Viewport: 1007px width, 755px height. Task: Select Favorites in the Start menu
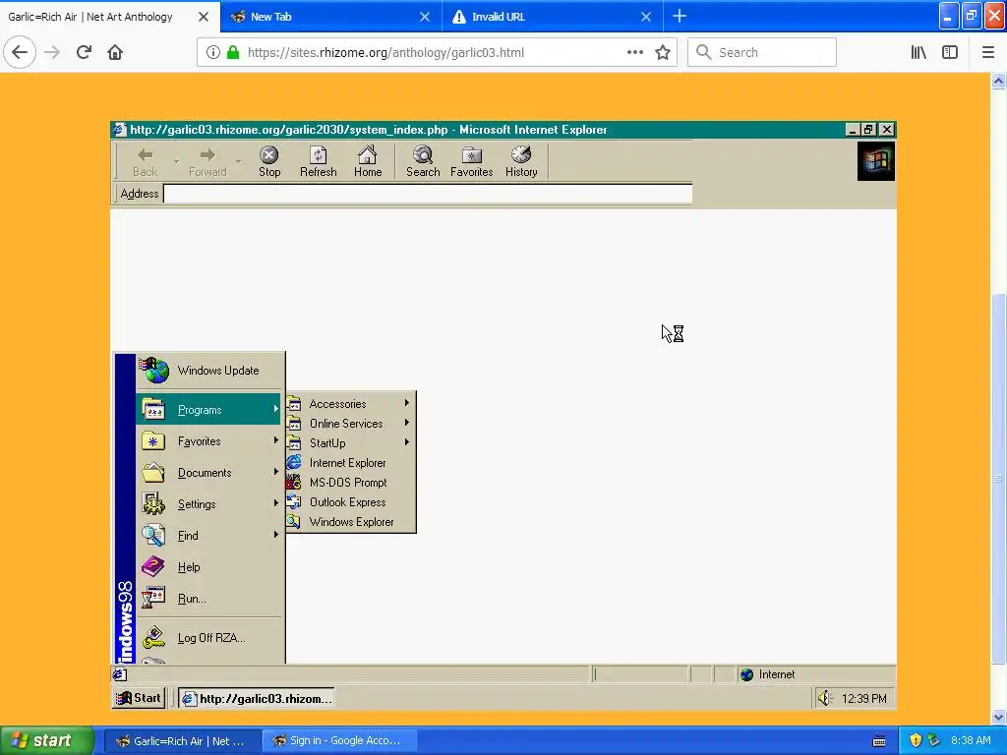click(208, 441)
